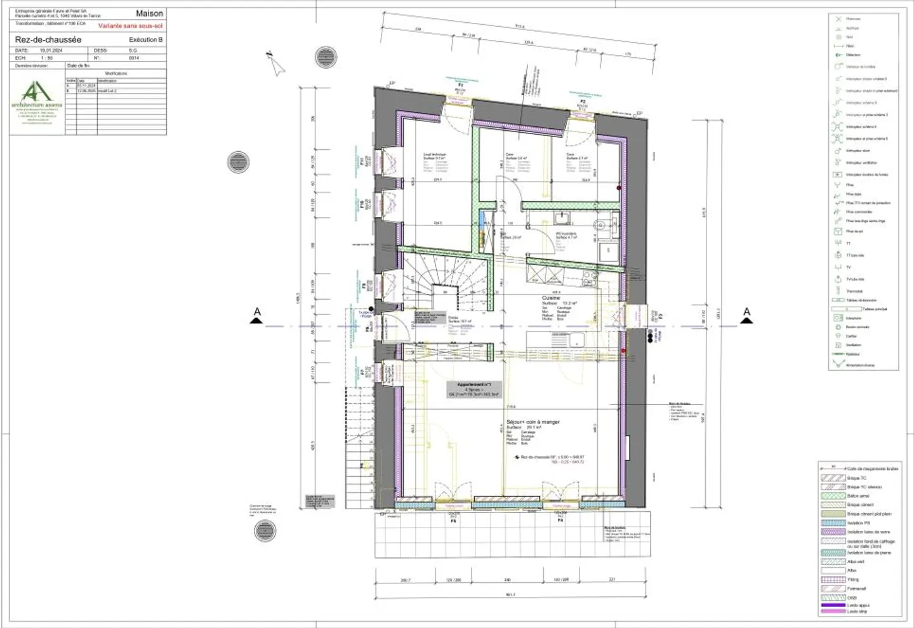Click the 'Exécution B' title block cell
Screen dimensions: 914x628
(x=145, y=39)
